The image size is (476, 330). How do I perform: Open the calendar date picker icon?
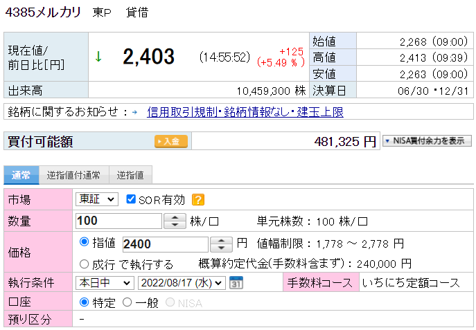[x=236, y=282]
